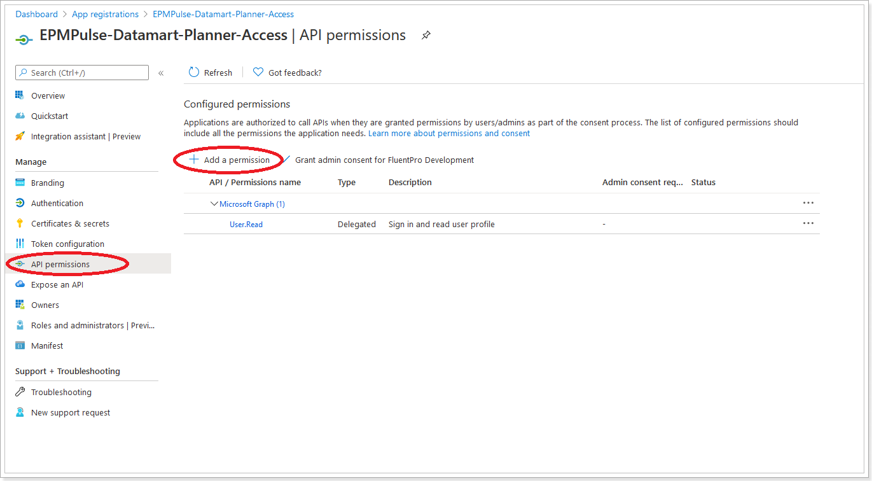Click the Add a permission label
Screen dimensions: 872x481
(237, 160)
